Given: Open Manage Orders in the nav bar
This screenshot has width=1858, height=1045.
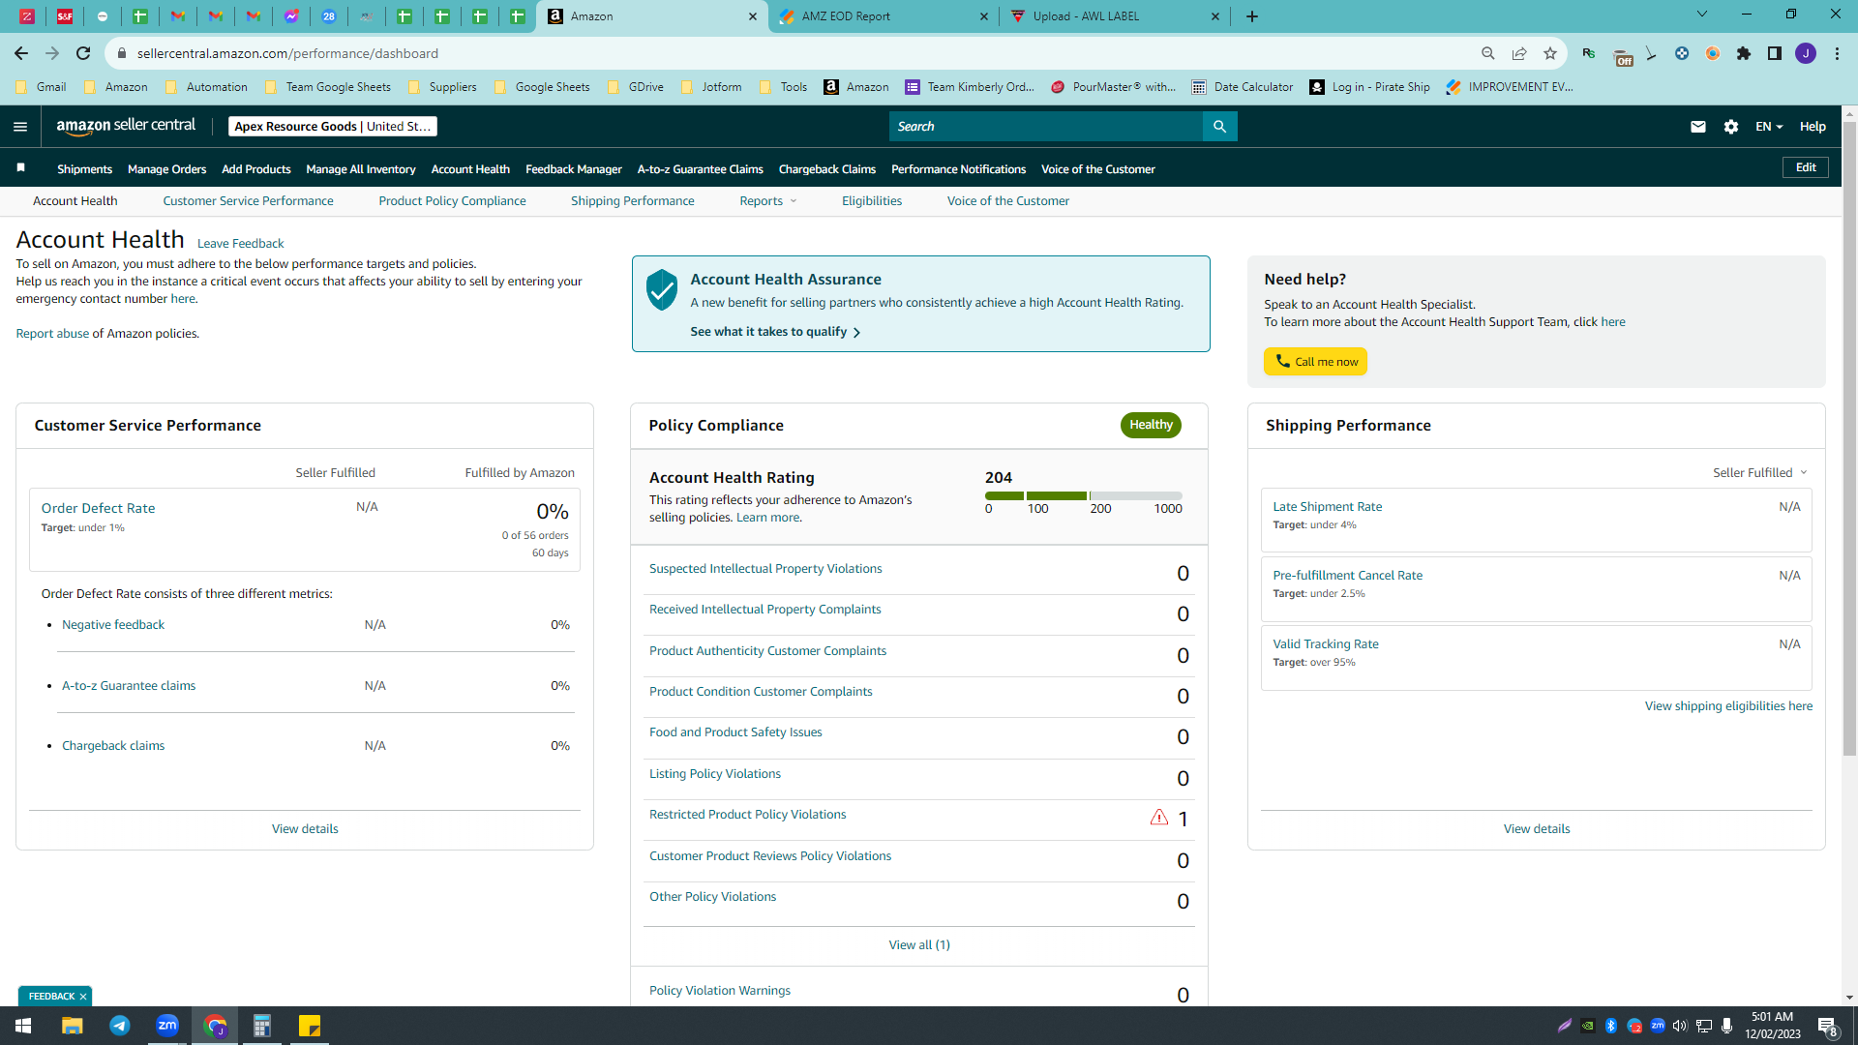Looking at the screenshot, I should pyautogui.click(x=166, y=169).
